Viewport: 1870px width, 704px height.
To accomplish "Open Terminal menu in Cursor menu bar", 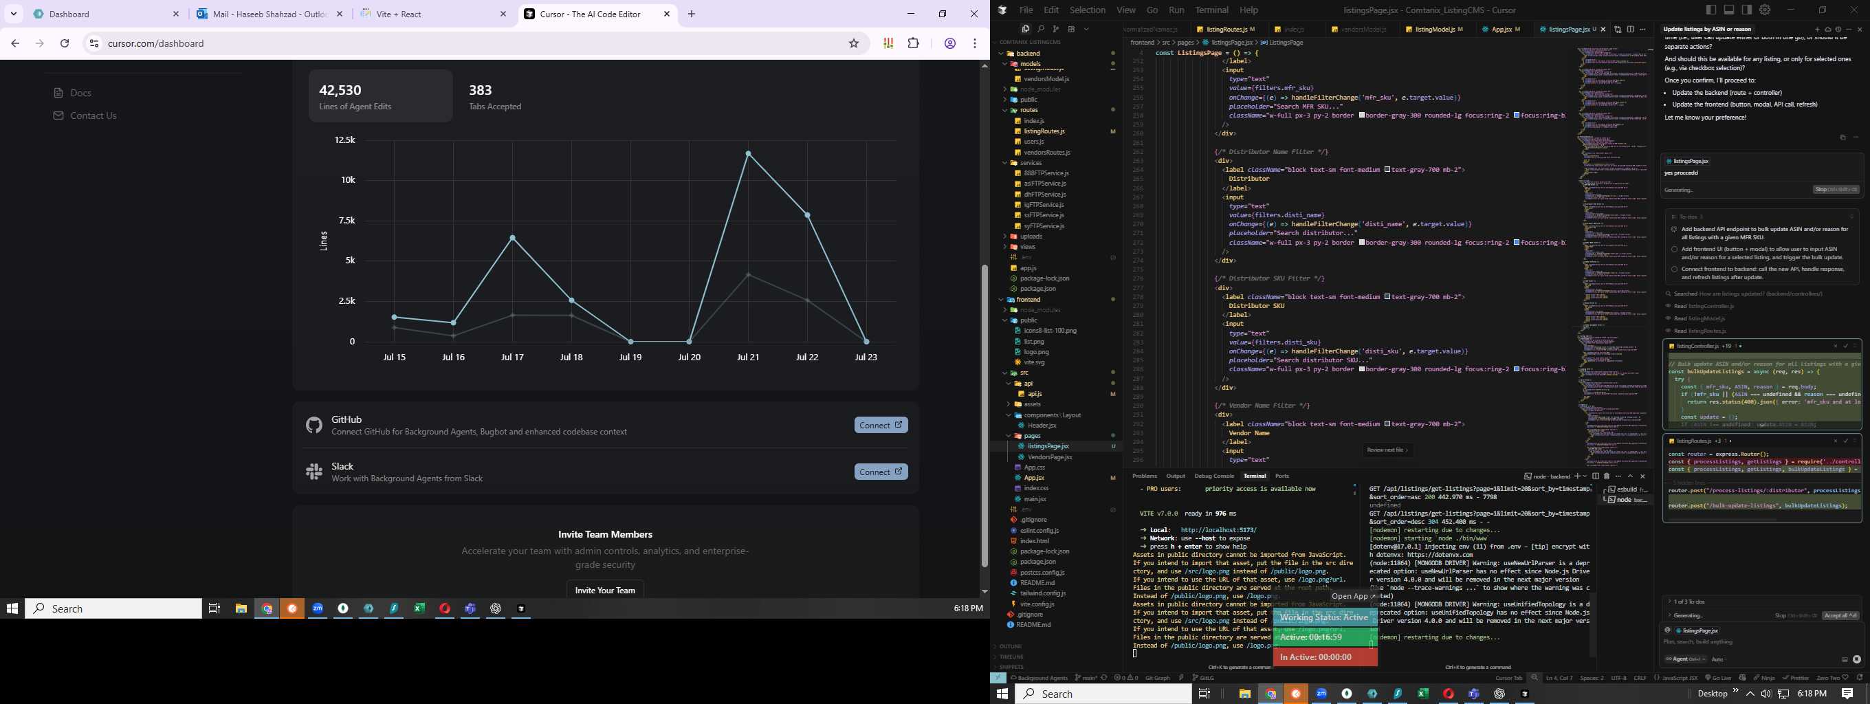I will click(1211, 10).
